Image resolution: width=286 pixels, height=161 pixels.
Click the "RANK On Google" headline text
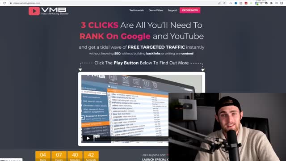[115, 36]
